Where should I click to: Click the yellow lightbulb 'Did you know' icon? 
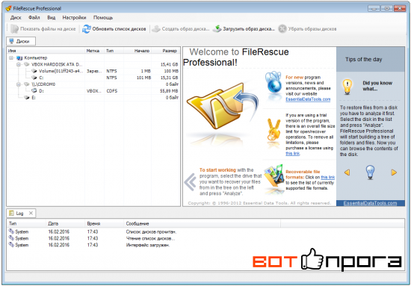point(347,87)
